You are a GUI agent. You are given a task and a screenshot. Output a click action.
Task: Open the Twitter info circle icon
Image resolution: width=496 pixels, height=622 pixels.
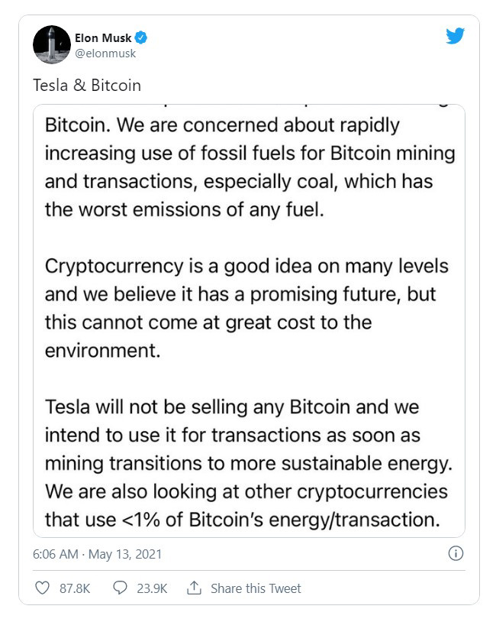tap(456, 553)
